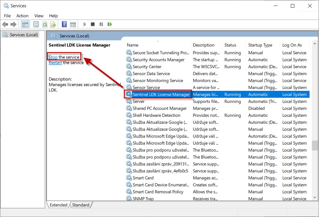Select the Sensor Service row
This screenshot has width=319, height=217.
pyautogui.click(x=217, y=87)
